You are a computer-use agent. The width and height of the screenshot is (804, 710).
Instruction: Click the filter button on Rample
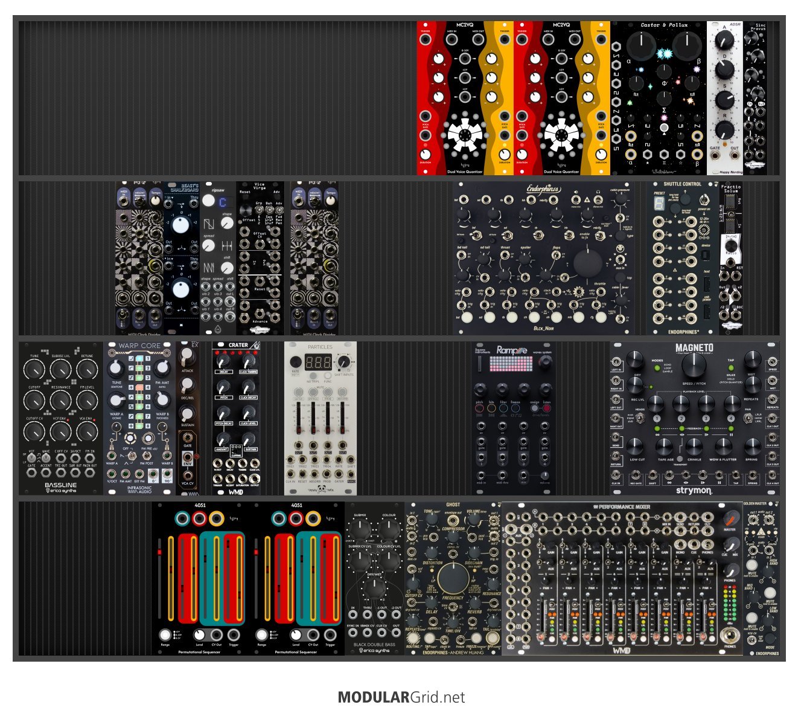[x=503, y=409]
